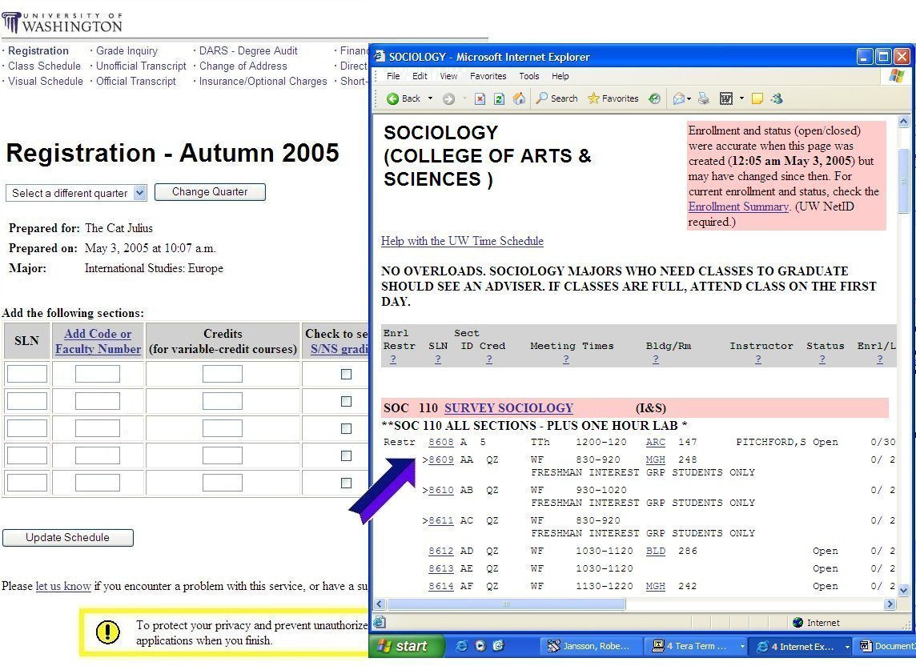The height and width of the screenshot is (666, 916).
Task: Open the Back history dropdown arrow
Action: (431, 98)
